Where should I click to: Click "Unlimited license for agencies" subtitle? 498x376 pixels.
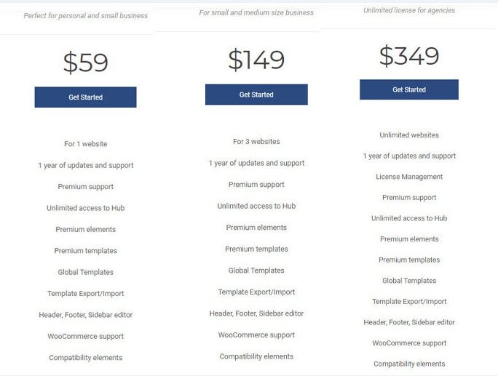click(409, 10)
